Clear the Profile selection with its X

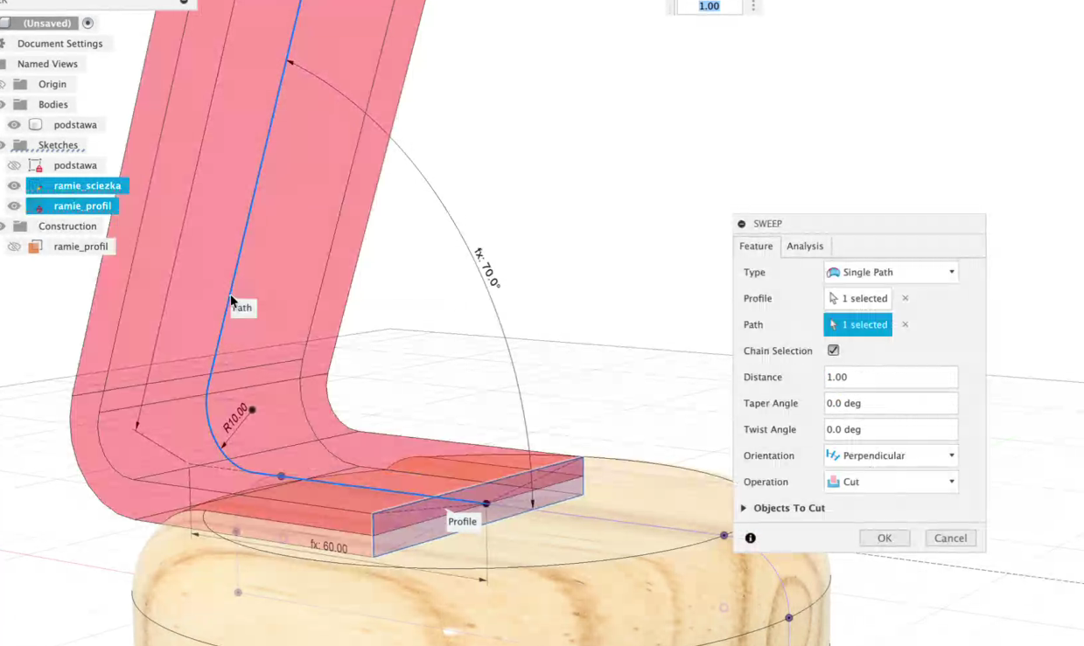[x=905, y=298]
